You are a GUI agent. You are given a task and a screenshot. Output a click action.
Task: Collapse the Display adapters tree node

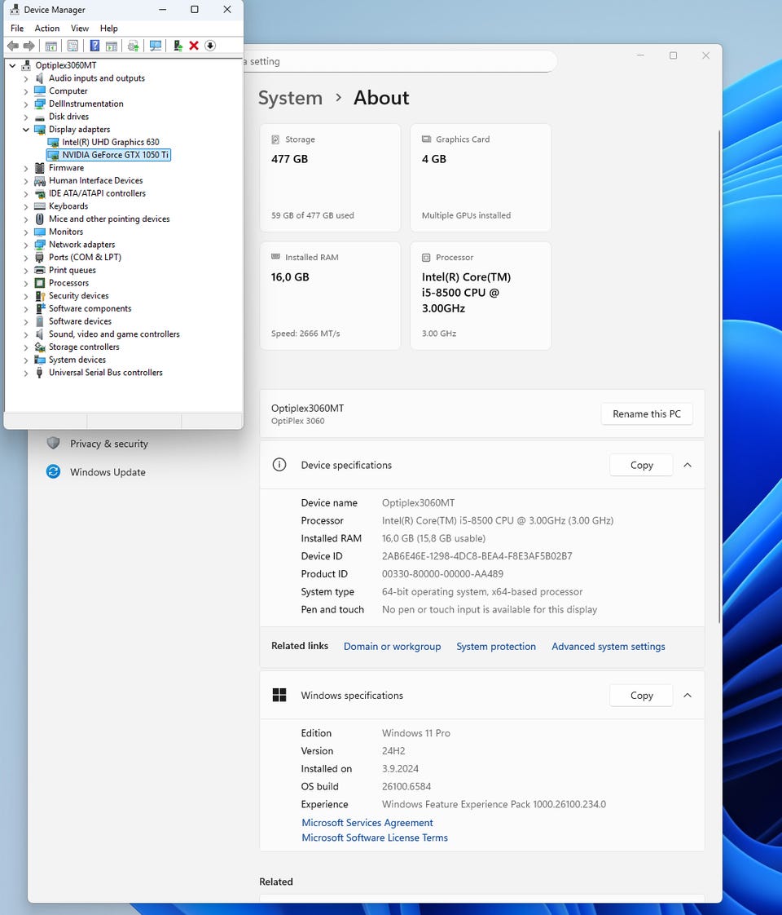26,130
